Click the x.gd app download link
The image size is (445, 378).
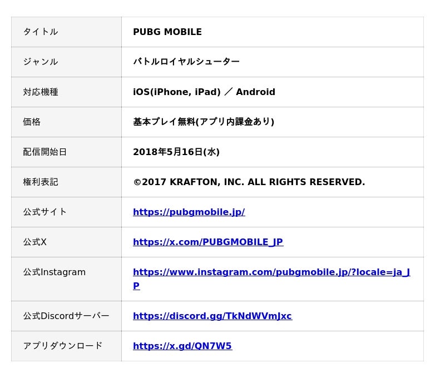(x=182, y=346)
